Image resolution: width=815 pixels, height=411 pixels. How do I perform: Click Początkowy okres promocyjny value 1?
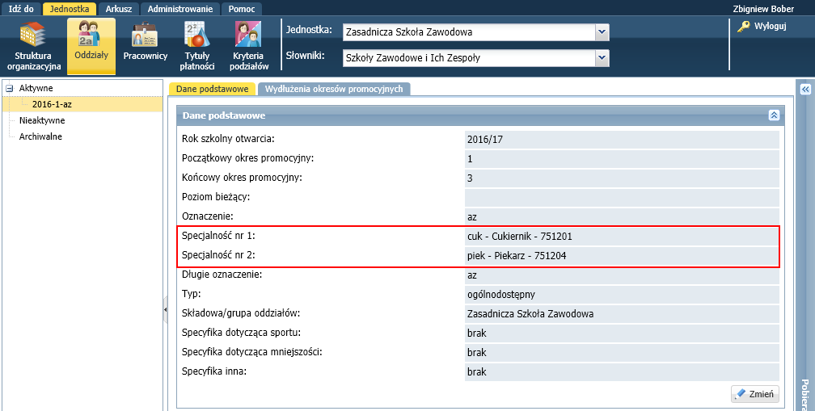(x=622, y=159)
